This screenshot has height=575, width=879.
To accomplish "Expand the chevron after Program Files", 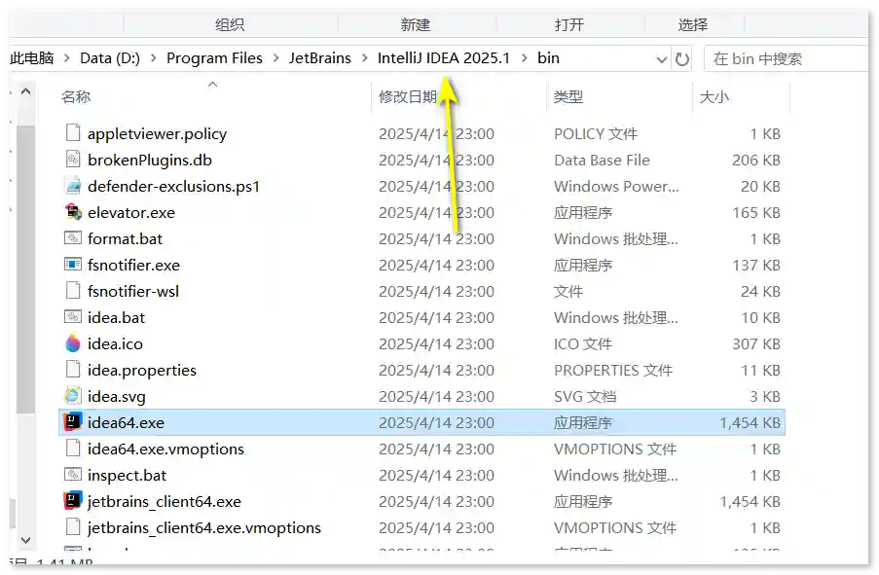I will tap(276, 58).
